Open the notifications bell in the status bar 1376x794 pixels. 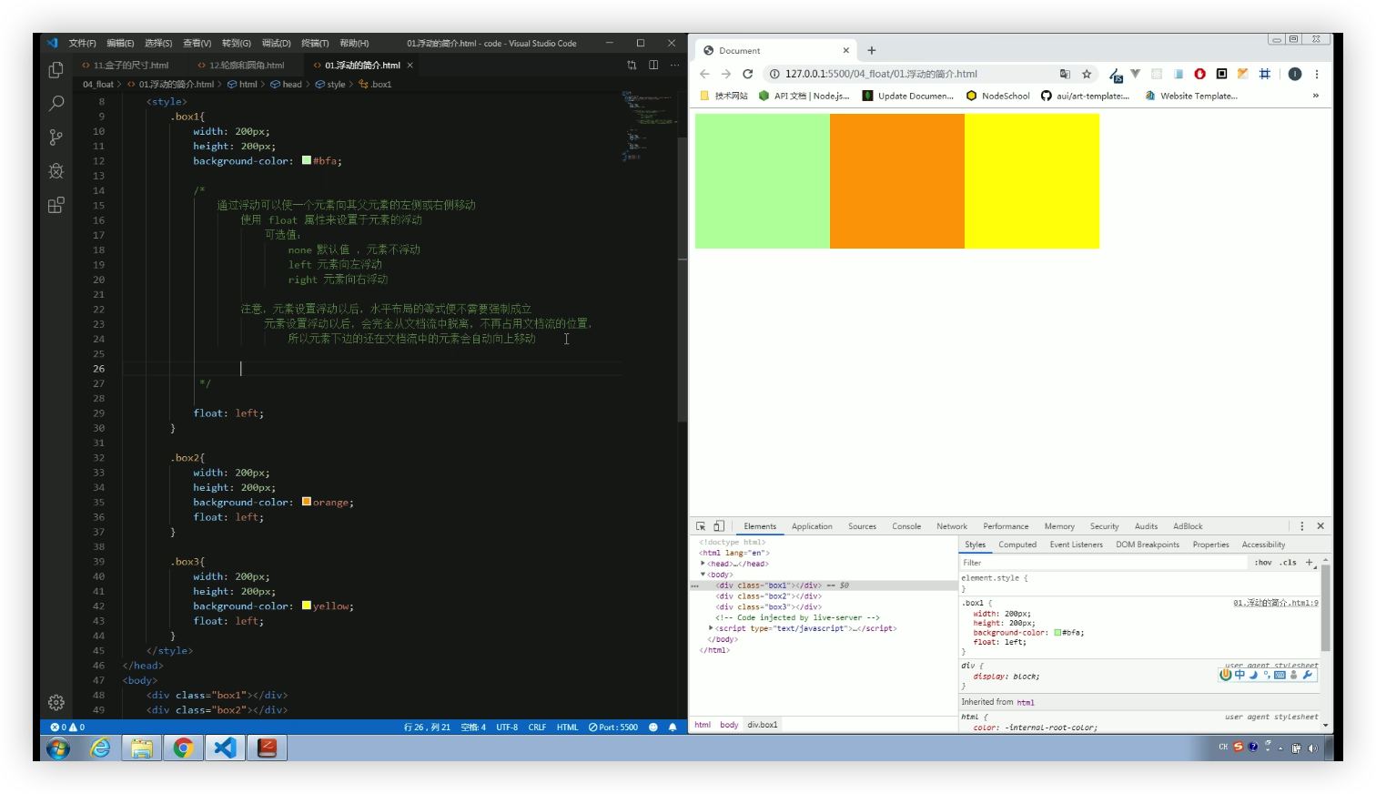673,727
